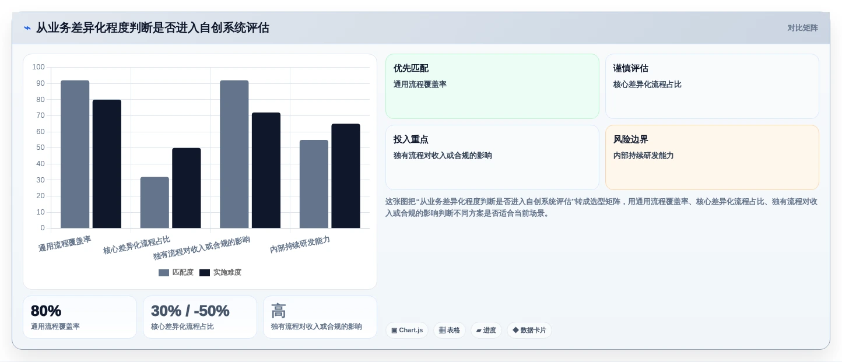Click the 进度 tag chip

[x=486, y=331]
